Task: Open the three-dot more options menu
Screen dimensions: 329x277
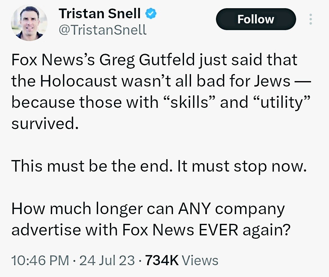Action: coord(311,19)
